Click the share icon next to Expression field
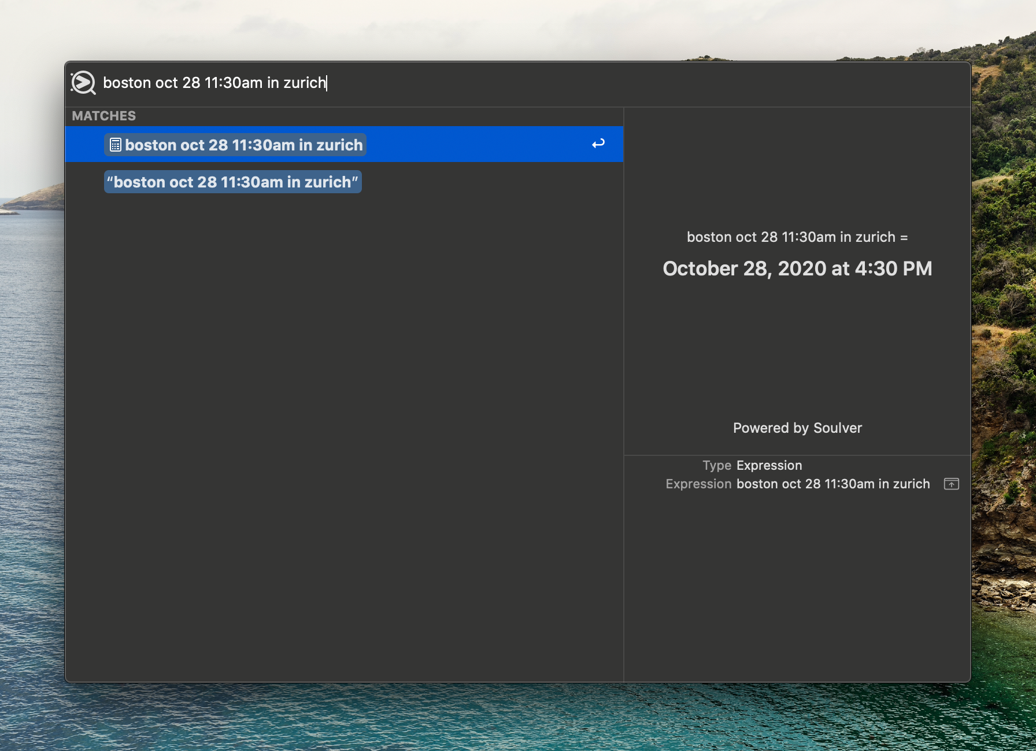The height and width of the screenshot is (751, 1036). tap(951, 484)
